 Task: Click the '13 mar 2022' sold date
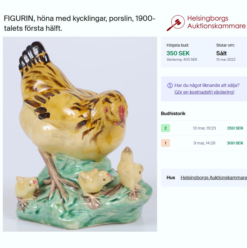click(226, 60)
